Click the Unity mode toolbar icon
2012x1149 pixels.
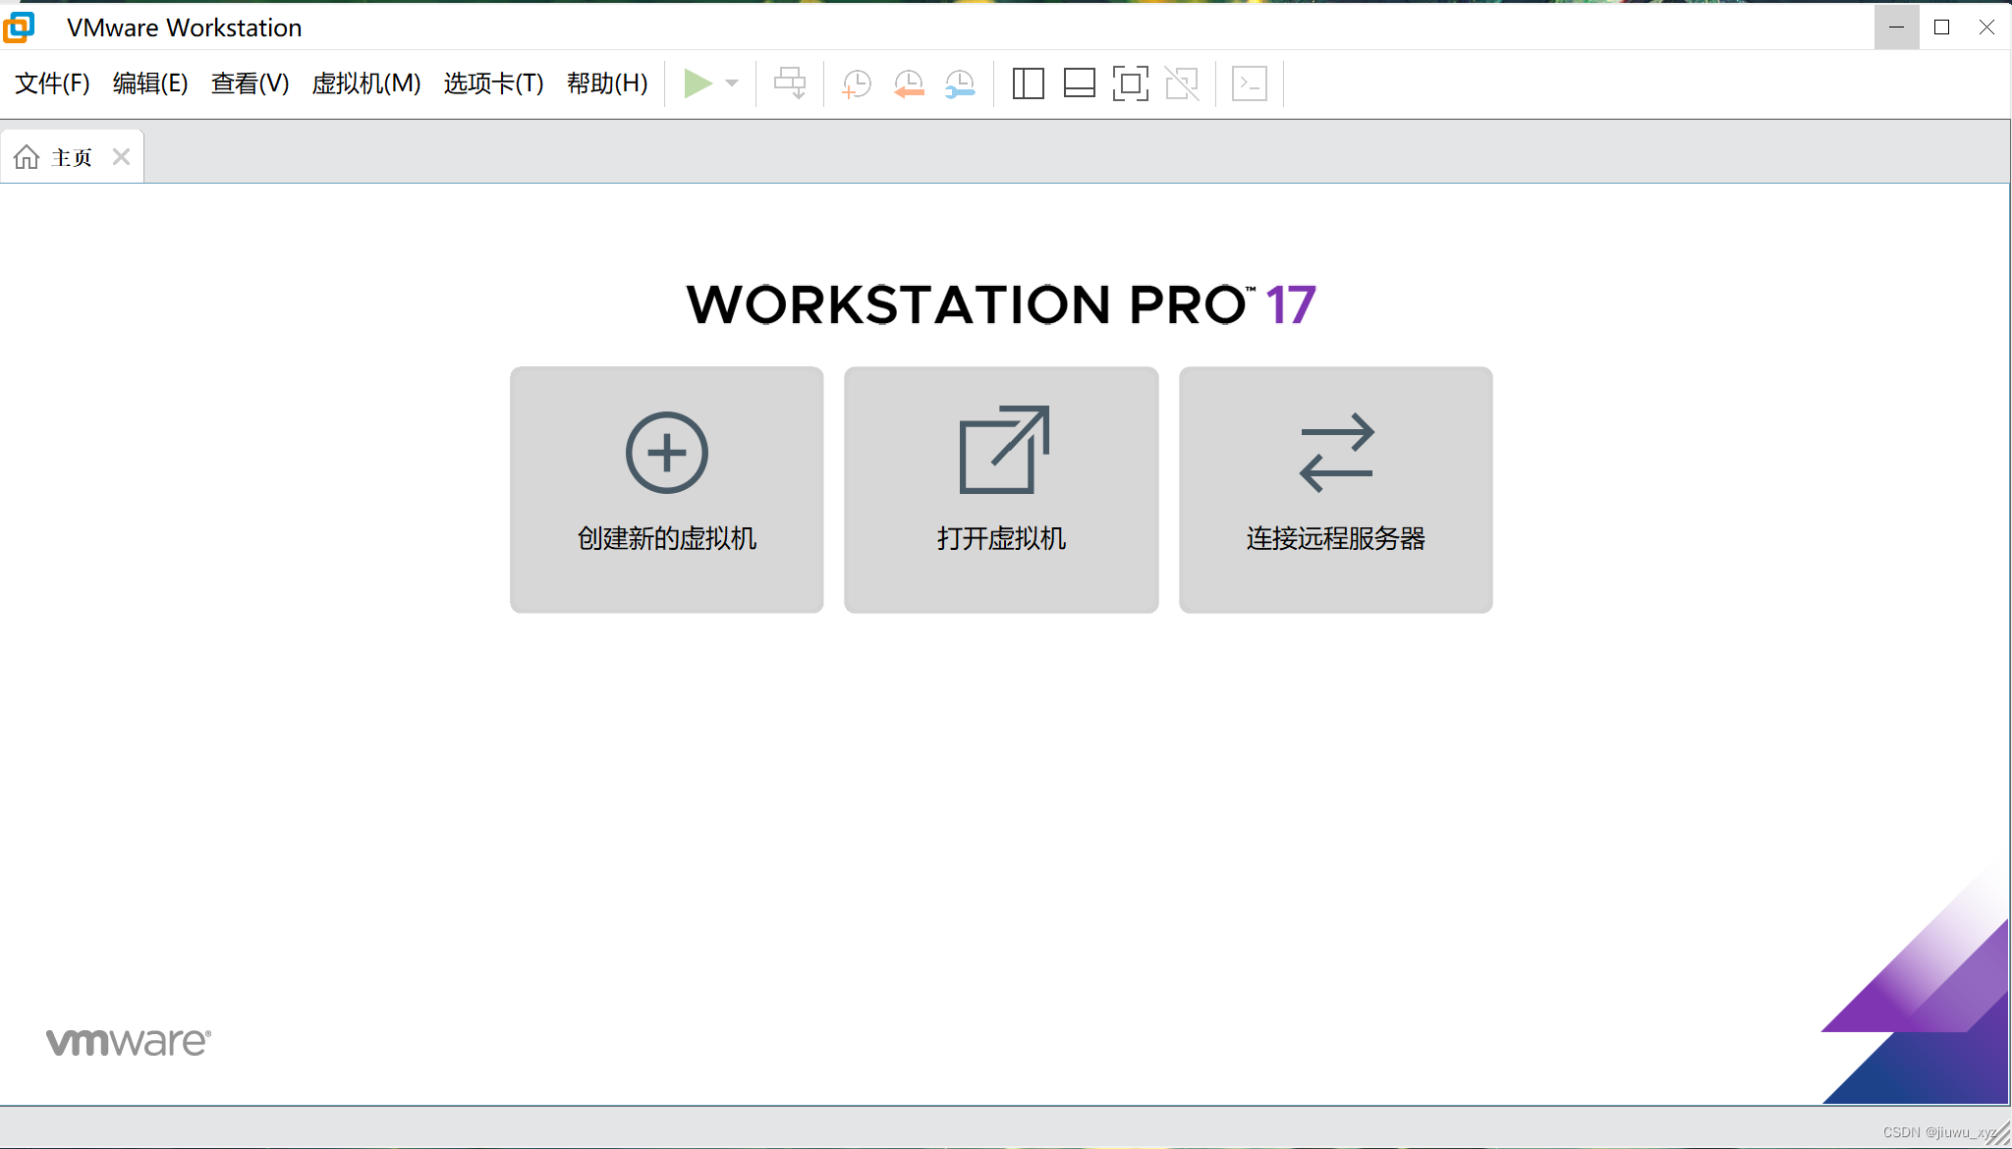pyautogui.click(x=1182, y=83)
